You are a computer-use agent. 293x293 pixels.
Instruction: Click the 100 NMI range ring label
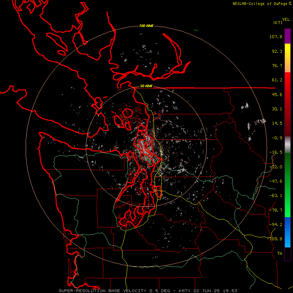(x=146, y=26)
